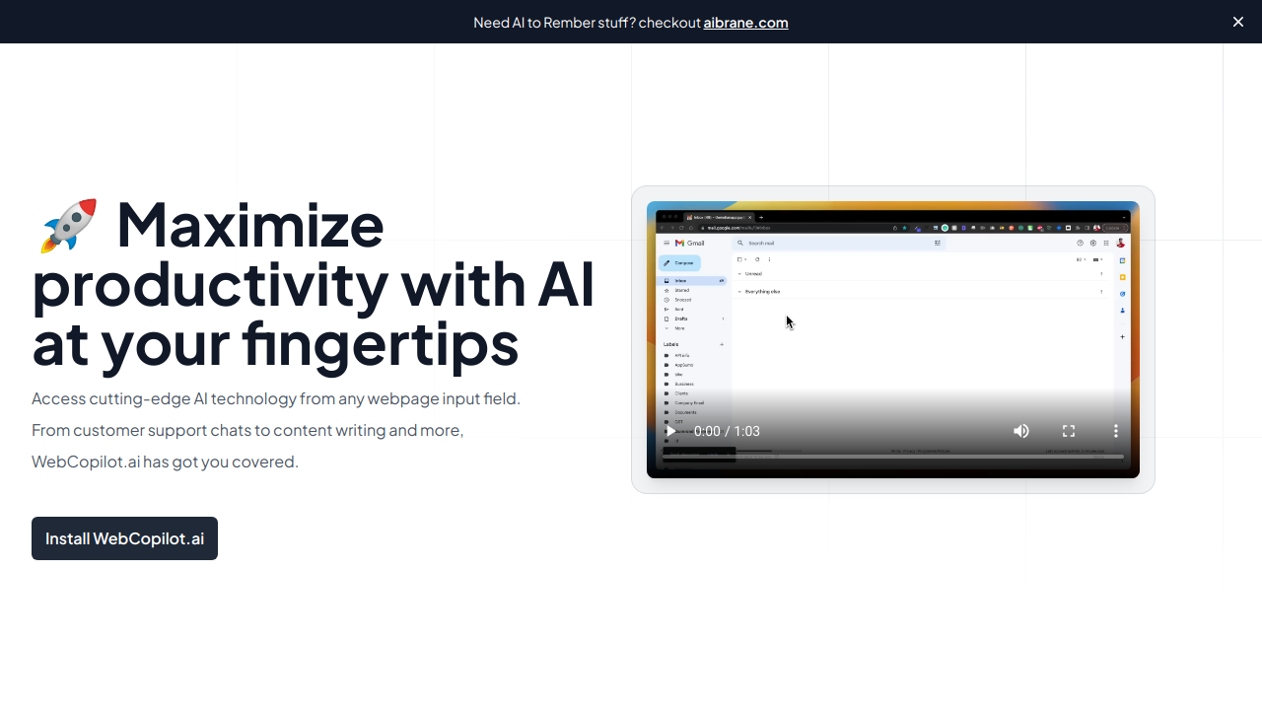The height and width of the screenshot is (710, 1262).
Task: Click the text 'Access cutting-edge AI technology'
Action: (x=164, y=398)
